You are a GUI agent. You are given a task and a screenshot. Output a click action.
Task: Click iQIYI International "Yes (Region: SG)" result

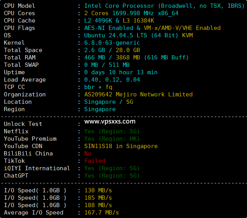point(112,168)
